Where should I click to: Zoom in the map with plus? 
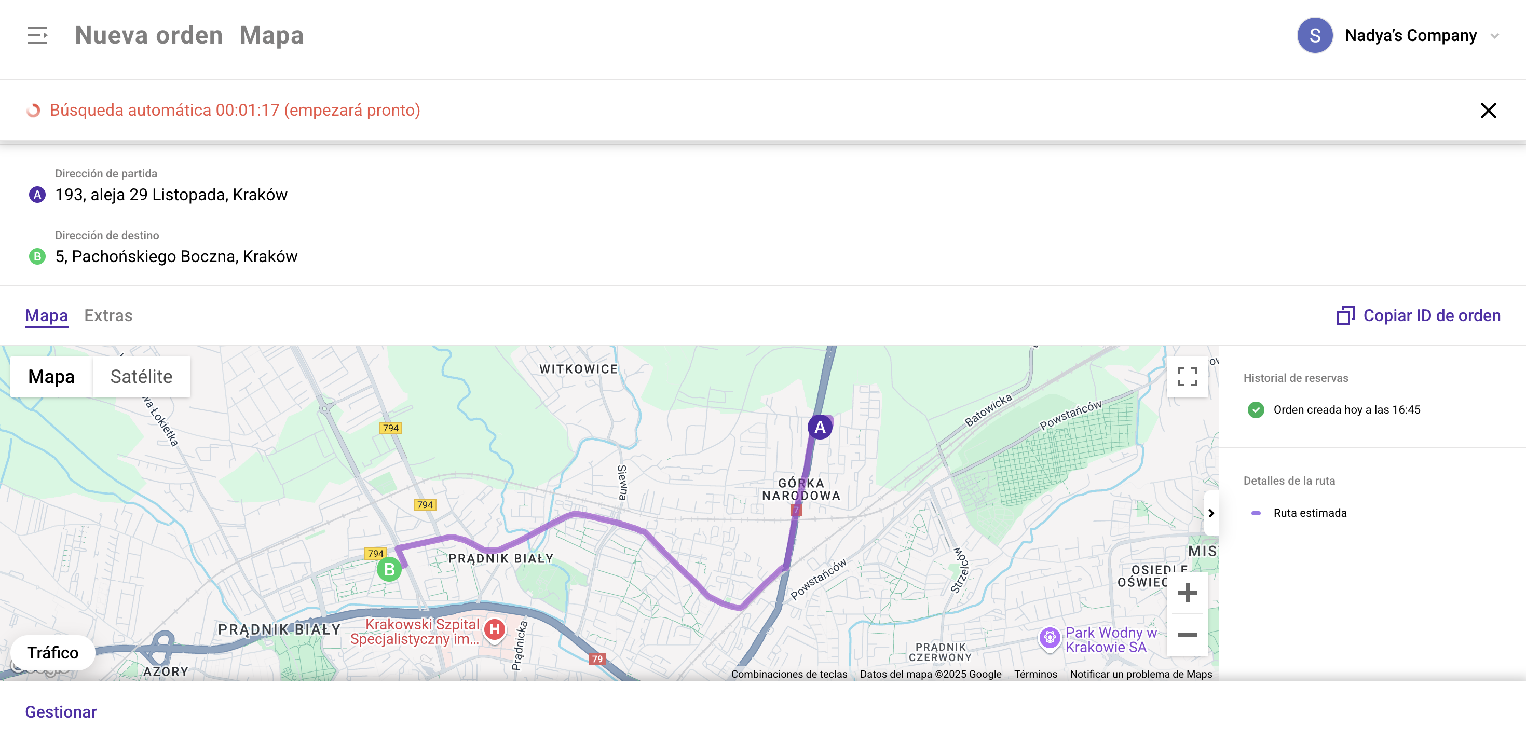[1187, 592]
